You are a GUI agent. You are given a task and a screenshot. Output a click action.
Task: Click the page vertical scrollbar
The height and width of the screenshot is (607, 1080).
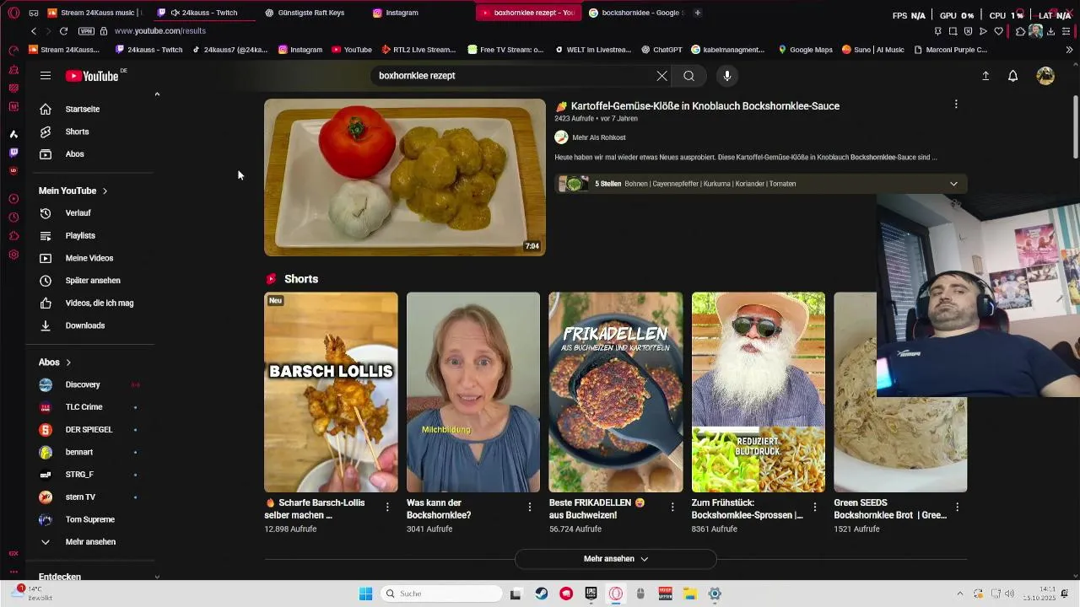(x=1076, y=126)
